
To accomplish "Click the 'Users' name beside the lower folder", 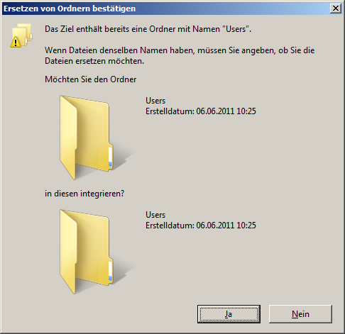I will [155, 215].
